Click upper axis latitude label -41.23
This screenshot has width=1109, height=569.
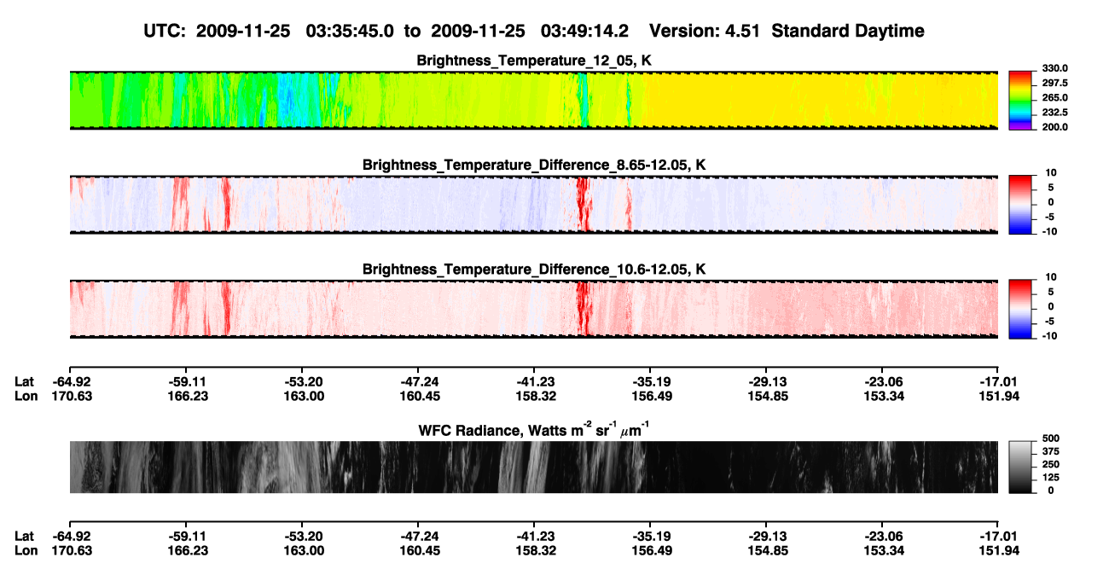(x=533, y=381)
